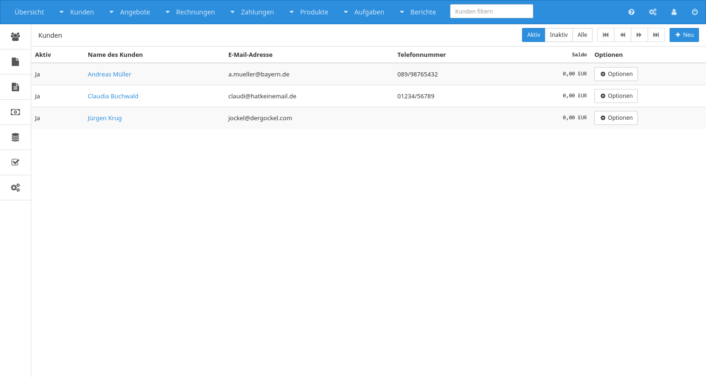Jump to first page of clients
The height and width of the screenshot is (377, 706).
click(x=606, y=35)
